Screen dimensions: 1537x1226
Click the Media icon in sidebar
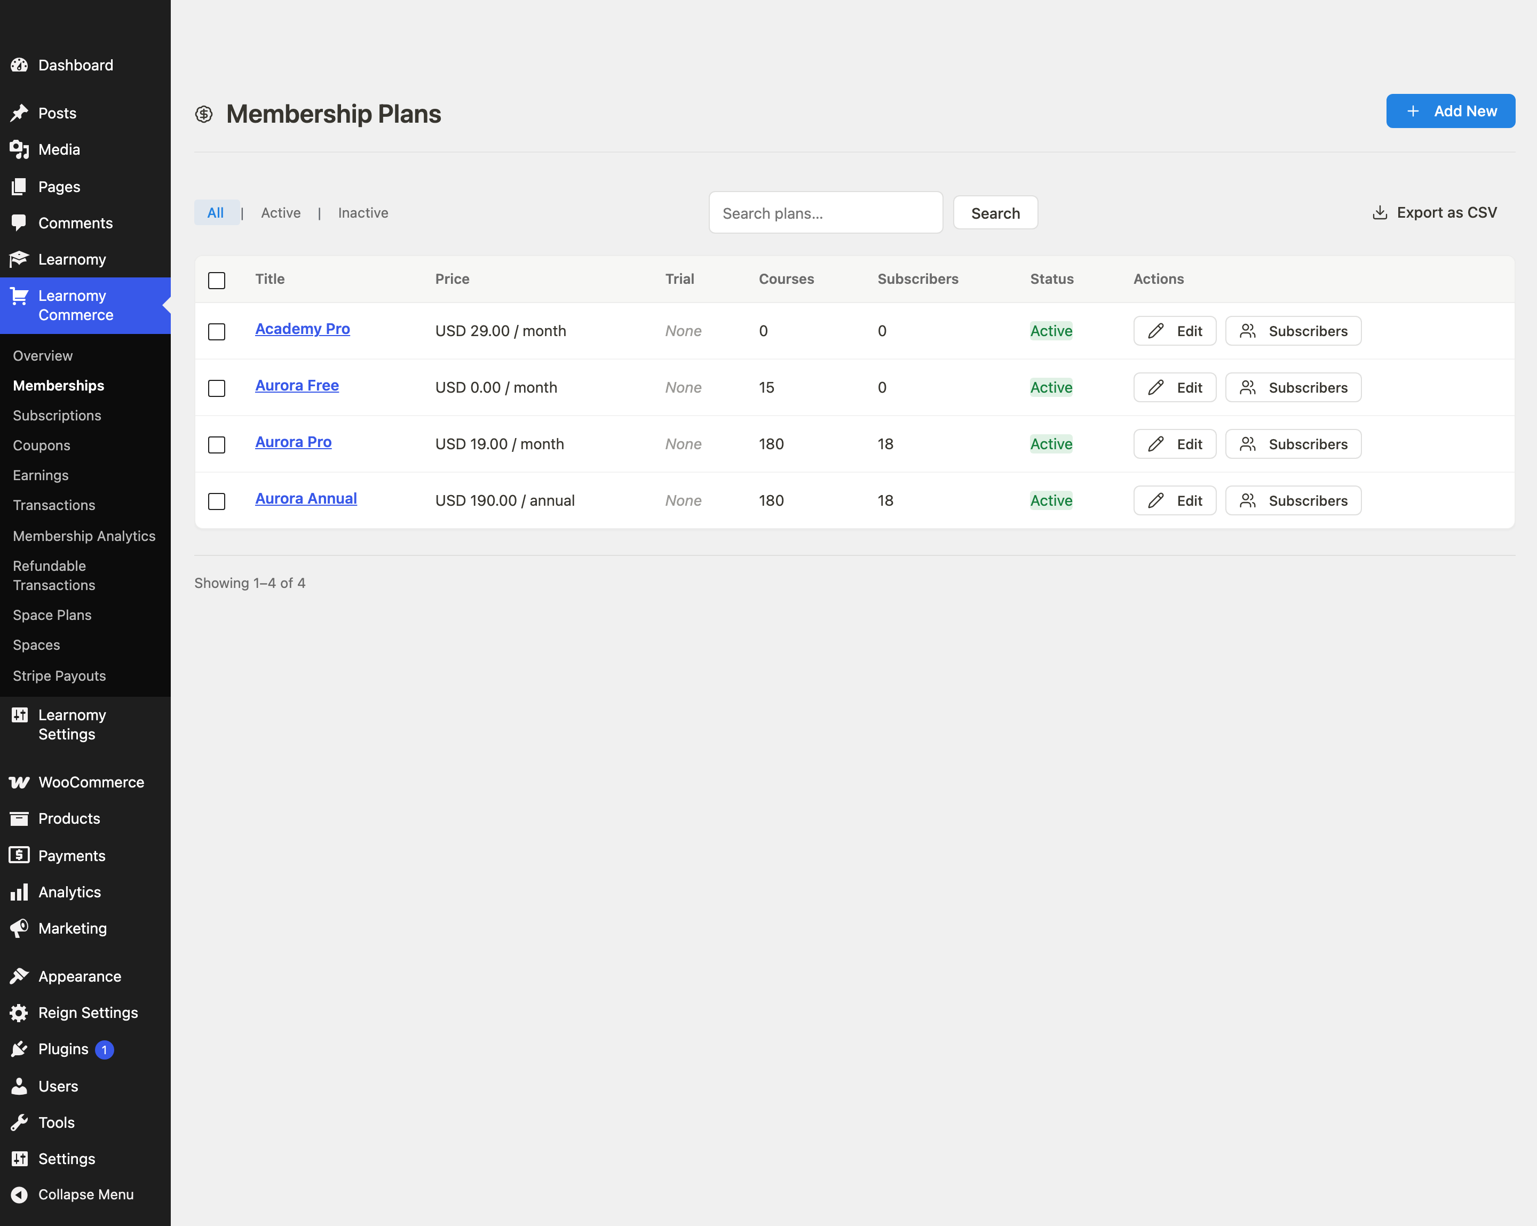tap(19, 150)
